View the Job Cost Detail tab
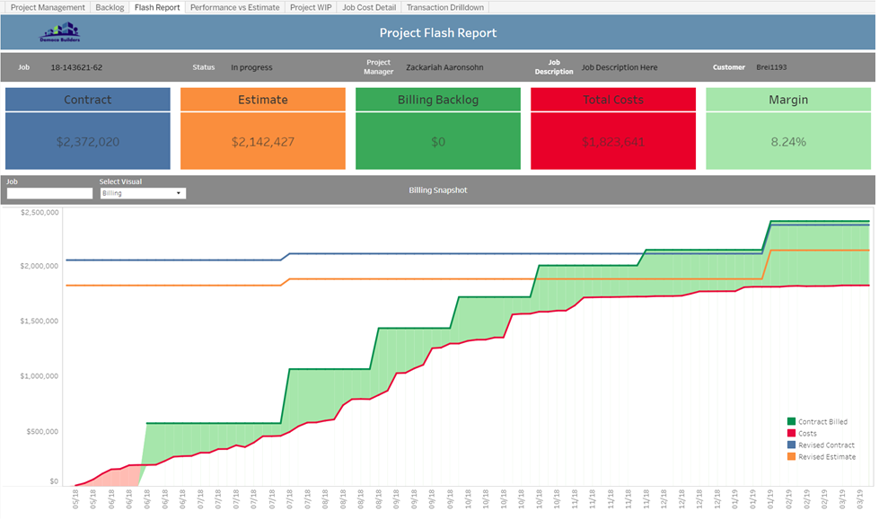This screenshot has height=520, width=879. point(367,6)
